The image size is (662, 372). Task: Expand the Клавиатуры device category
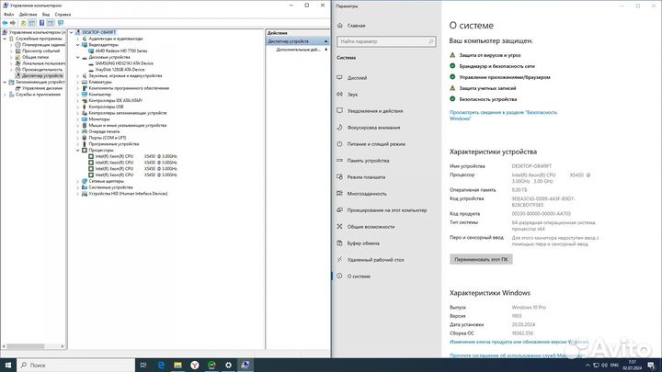tap(78, 82)
